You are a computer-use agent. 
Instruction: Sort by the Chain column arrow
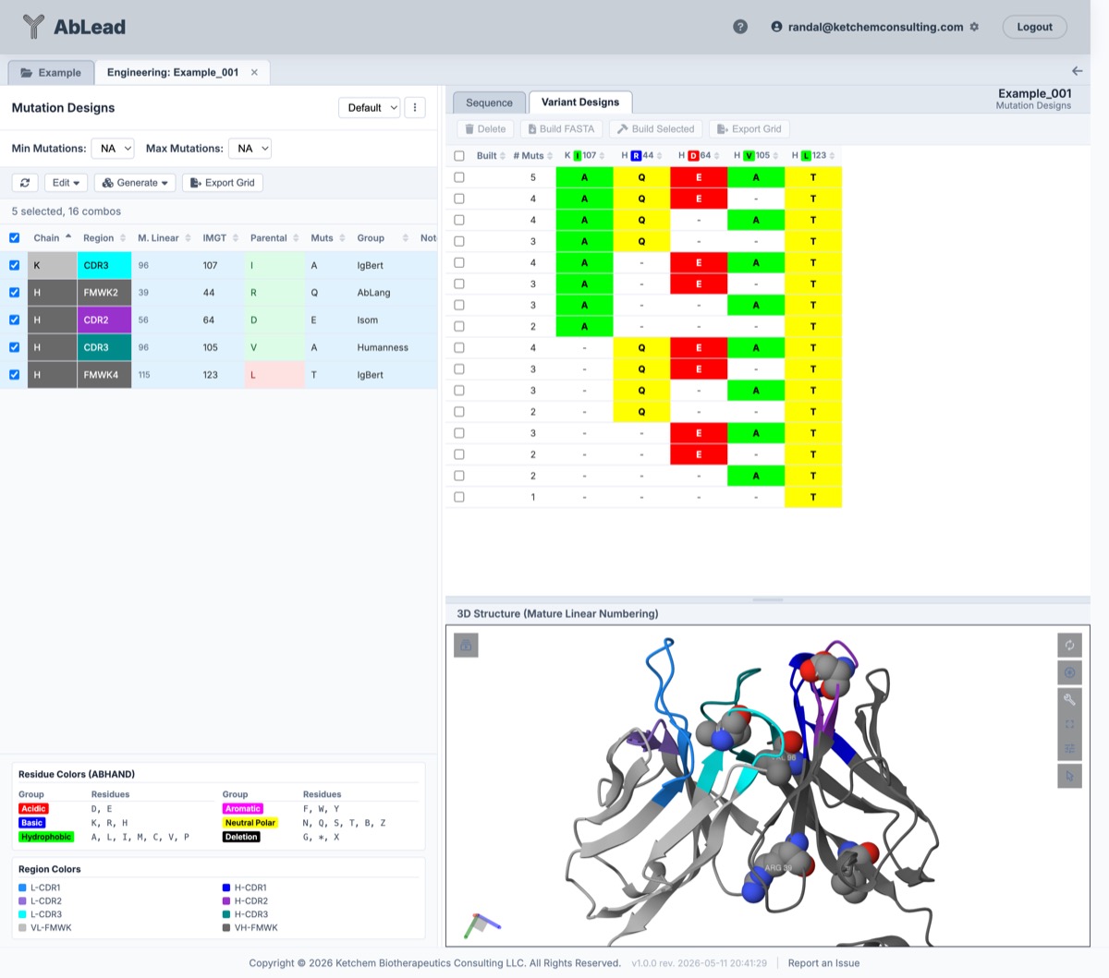coord(68,236)
